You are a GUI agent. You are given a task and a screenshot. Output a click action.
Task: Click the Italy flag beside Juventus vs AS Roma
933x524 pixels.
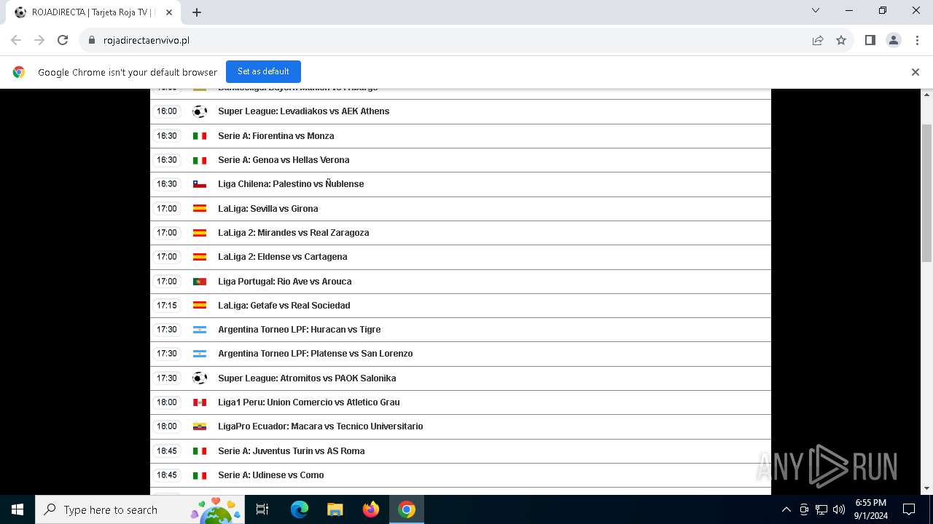pos(200,451)
